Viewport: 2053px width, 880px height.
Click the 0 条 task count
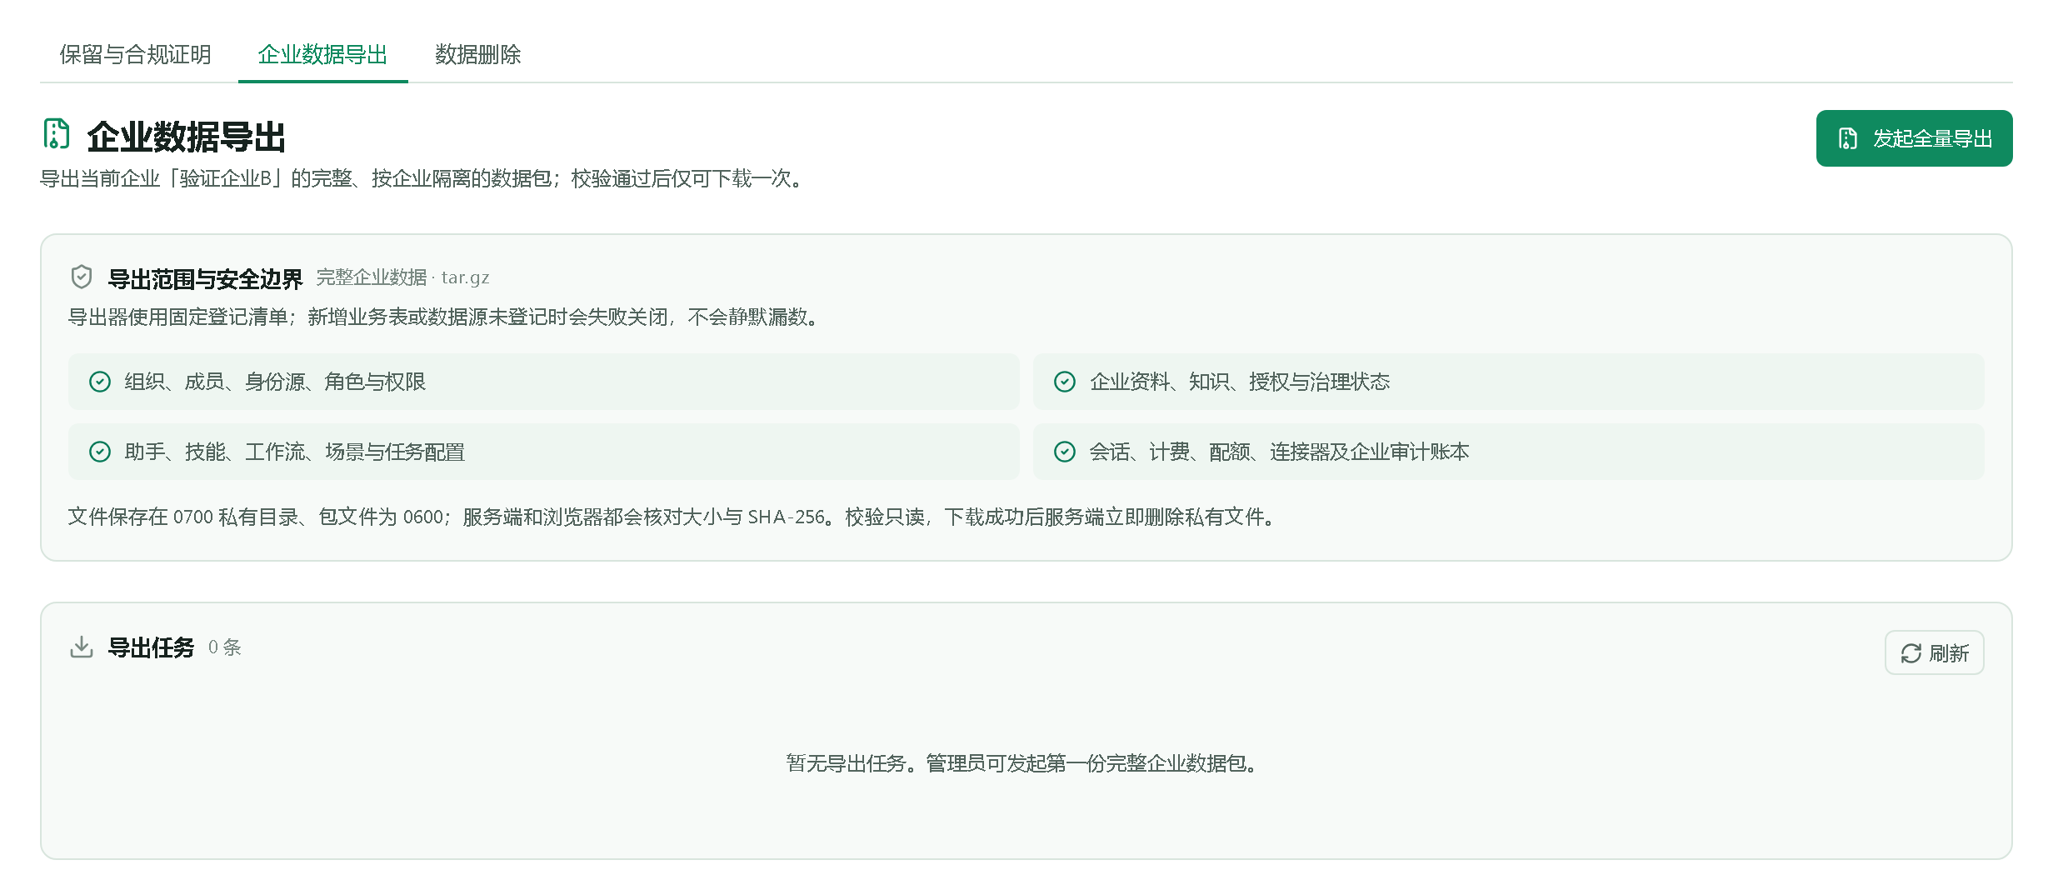225,647
